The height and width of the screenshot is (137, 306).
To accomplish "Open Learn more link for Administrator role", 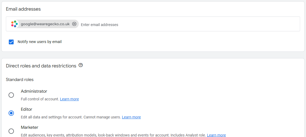I will click(69, 99).
